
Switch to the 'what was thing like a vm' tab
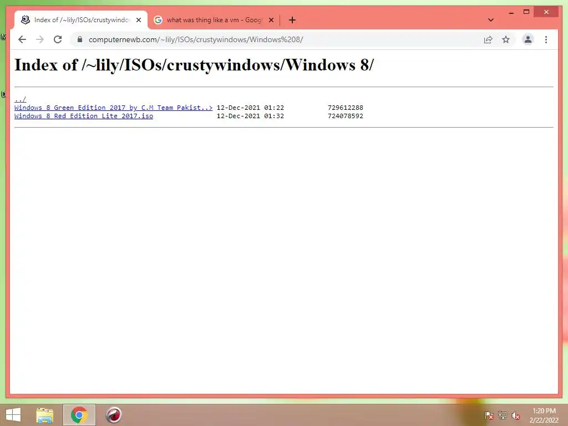pyautogui.click(x=214, y=20)
